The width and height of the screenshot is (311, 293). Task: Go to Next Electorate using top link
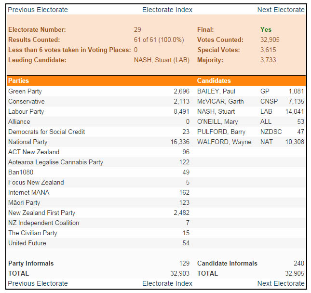[281, 10]
